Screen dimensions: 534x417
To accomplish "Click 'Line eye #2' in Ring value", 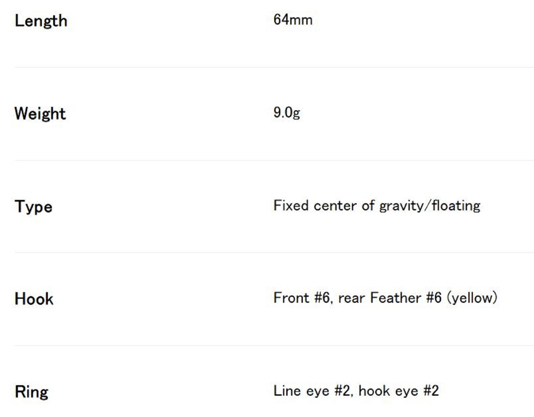I will (x=312, y=391).
